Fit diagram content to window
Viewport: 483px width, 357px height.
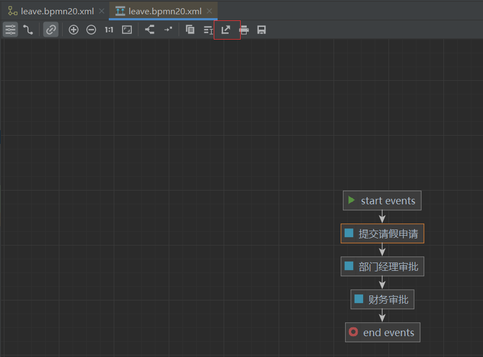(x=127, y=30)
